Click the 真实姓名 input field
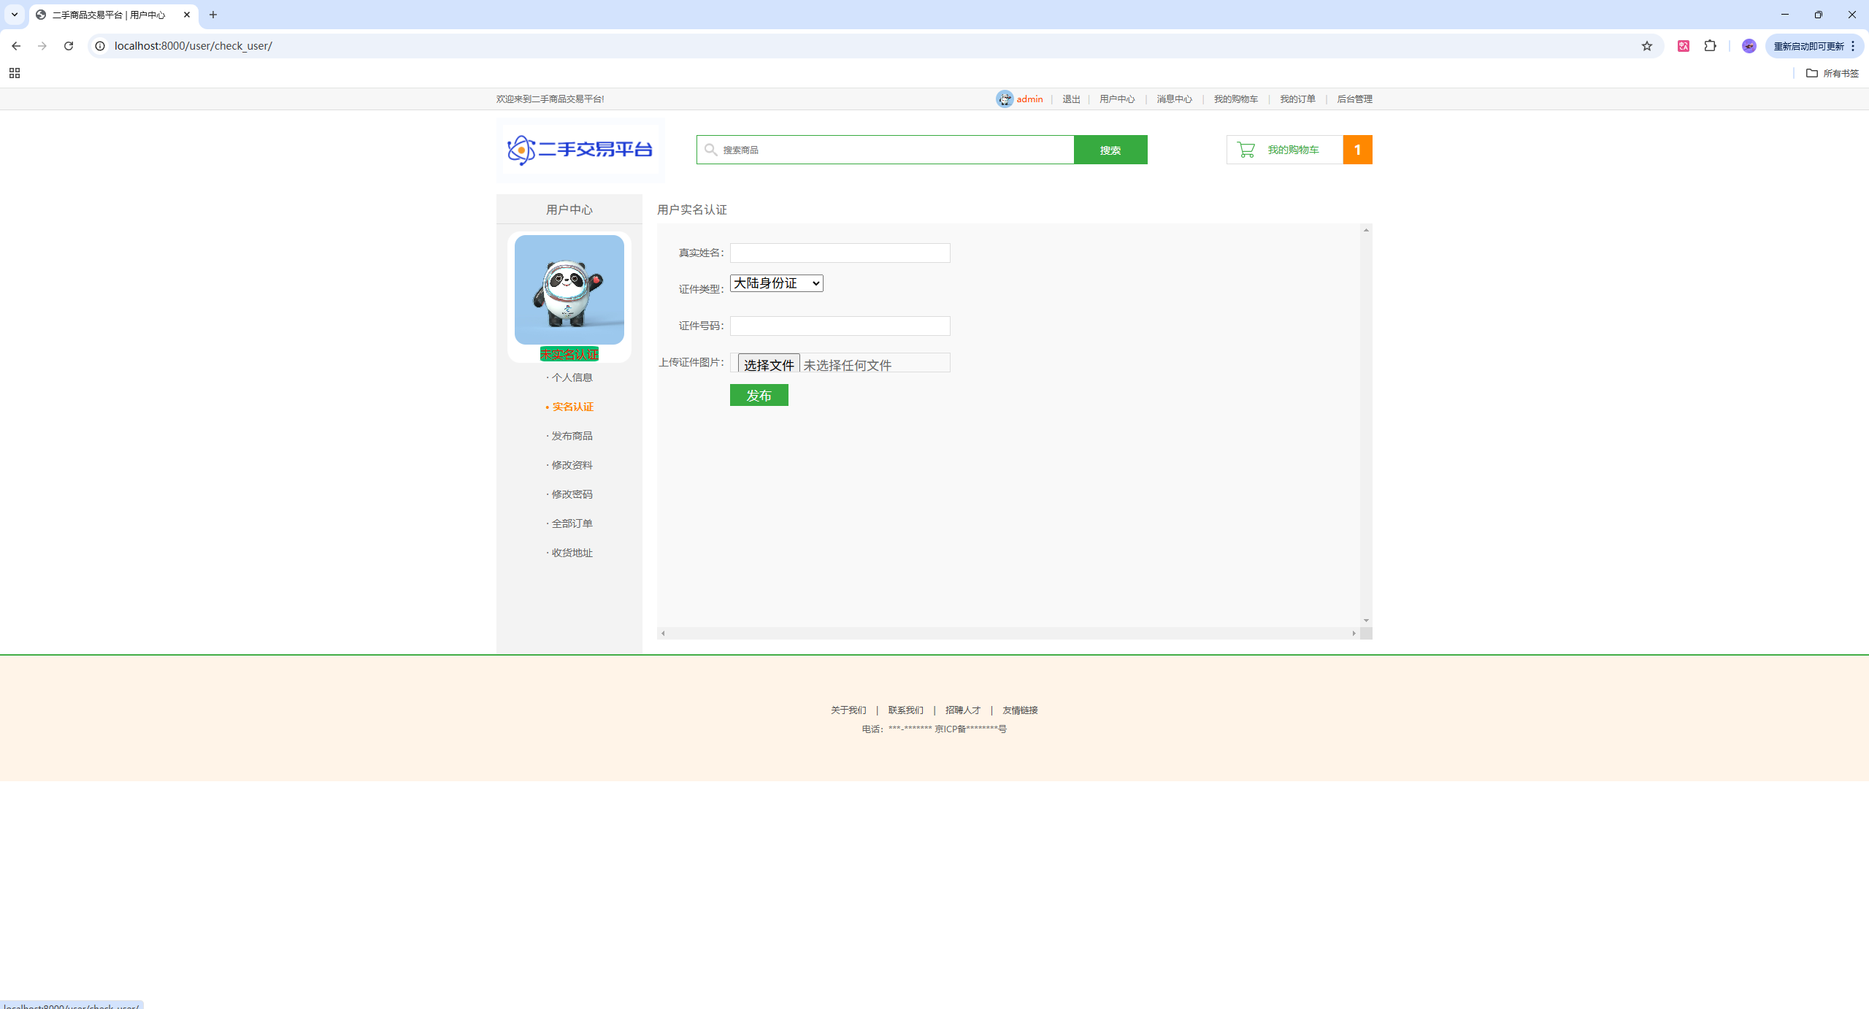Viewport: 1869px width, 1009px height. click(x=840, y=253)
